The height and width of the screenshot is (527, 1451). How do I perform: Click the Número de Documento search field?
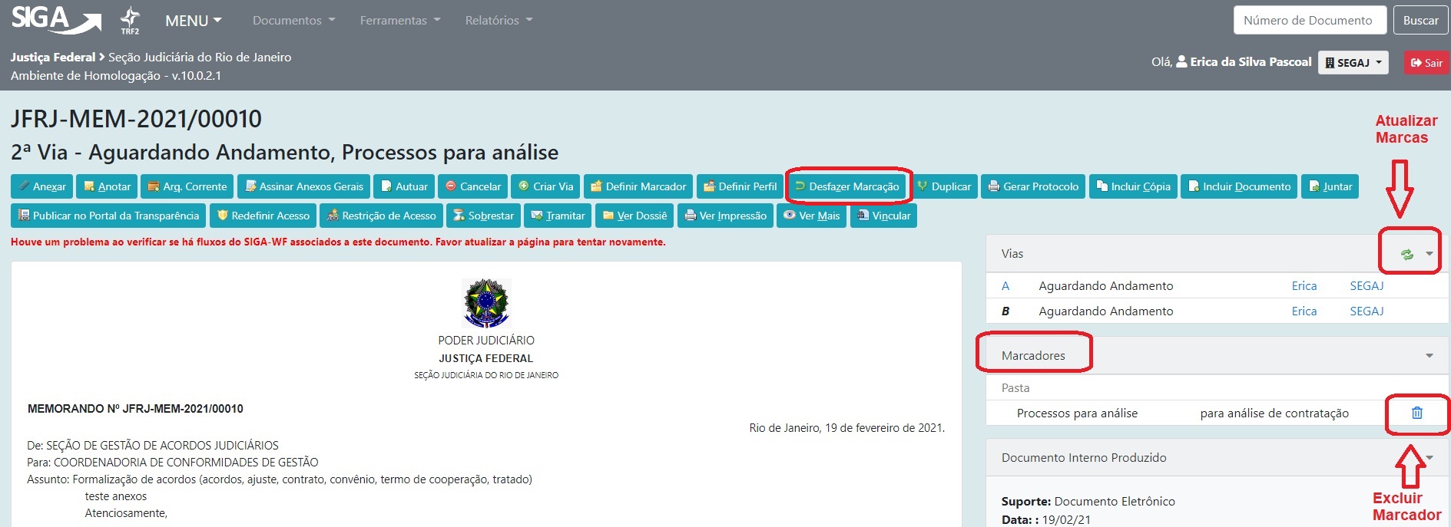click(x=1309, y=21)
